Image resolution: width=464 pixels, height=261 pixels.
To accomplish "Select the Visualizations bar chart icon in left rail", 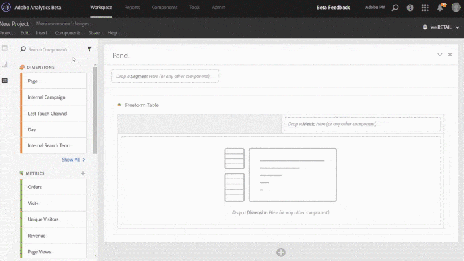I will [x=5, y=64].
